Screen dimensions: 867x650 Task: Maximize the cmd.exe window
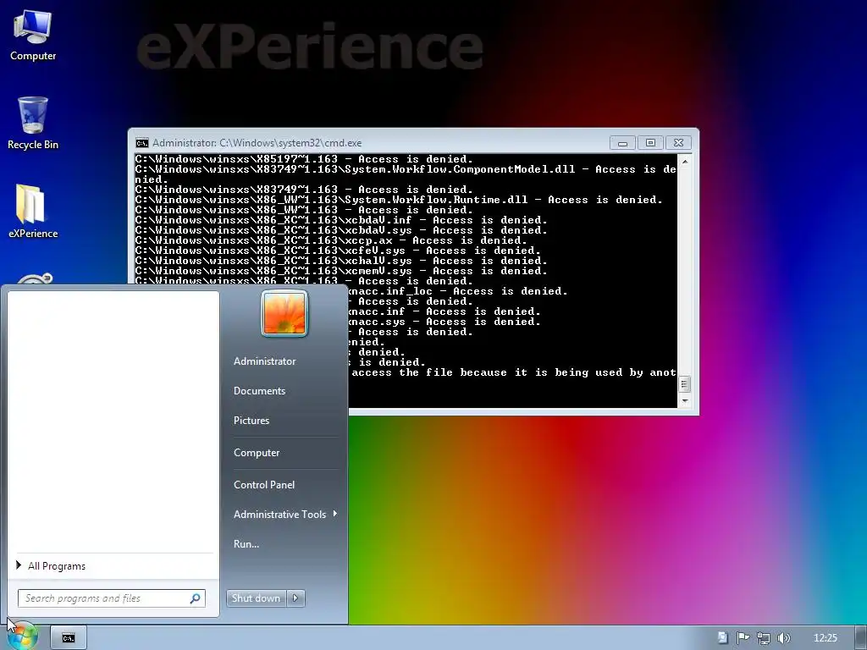tap(651, 143)
